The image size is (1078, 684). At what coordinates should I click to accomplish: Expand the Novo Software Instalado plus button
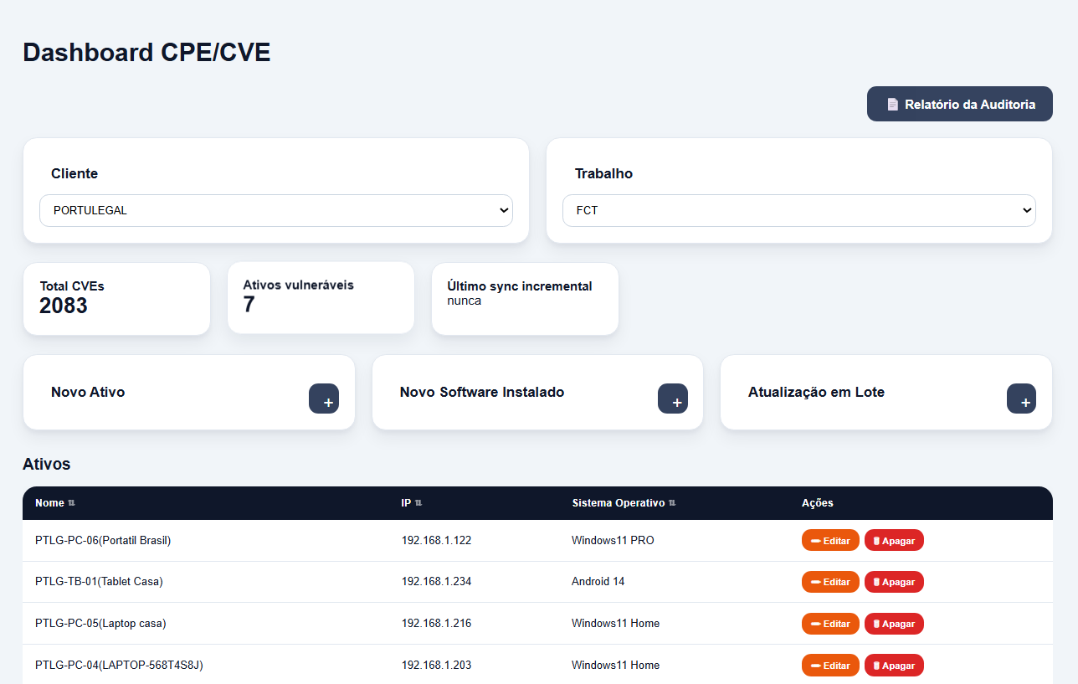pos(673,399)
